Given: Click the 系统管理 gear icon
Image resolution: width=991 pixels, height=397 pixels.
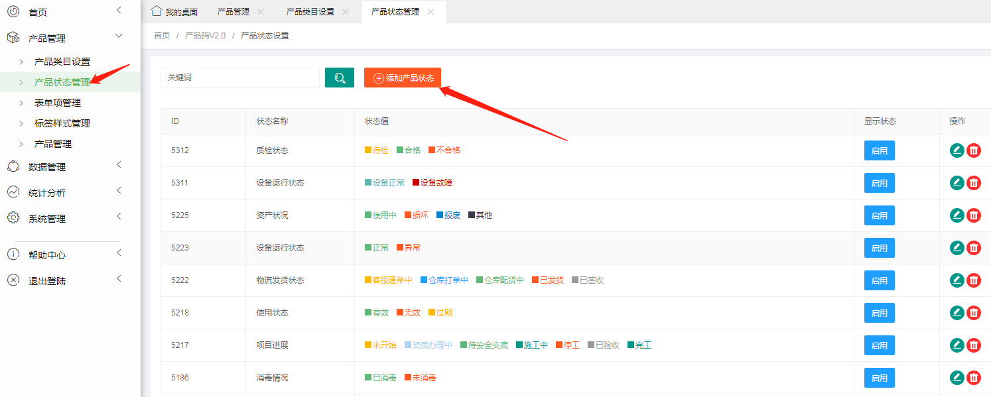Looking at the screenshot, I should [x=13, y=218].
